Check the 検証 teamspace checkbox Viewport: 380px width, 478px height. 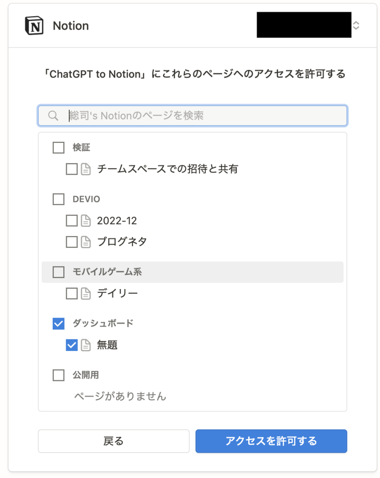[x=59, y=148]
